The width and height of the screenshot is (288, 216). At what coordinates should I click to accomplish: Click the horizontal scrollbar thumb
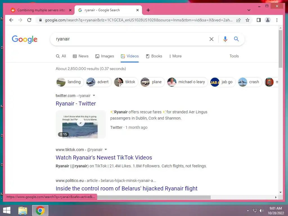click(154, 197)
